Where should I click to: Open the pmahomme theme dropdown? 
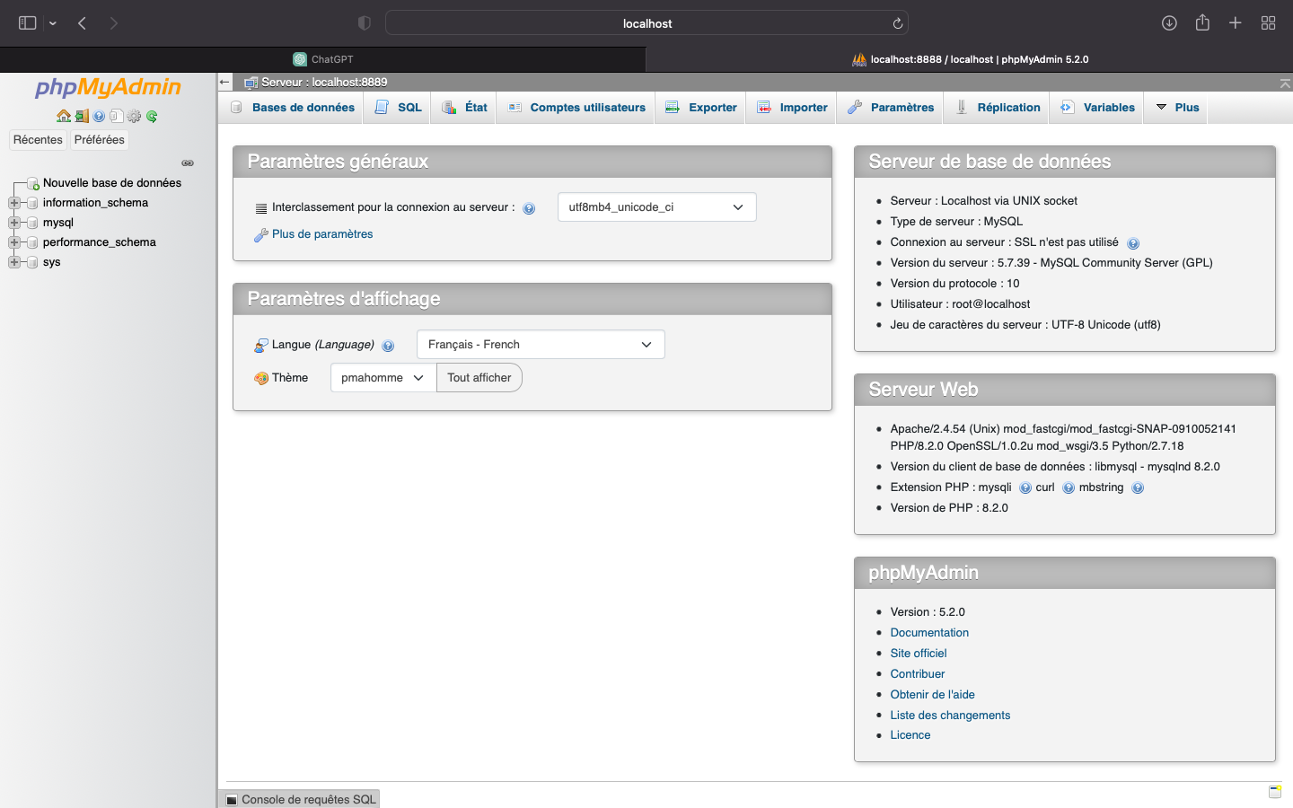point(383,378)
